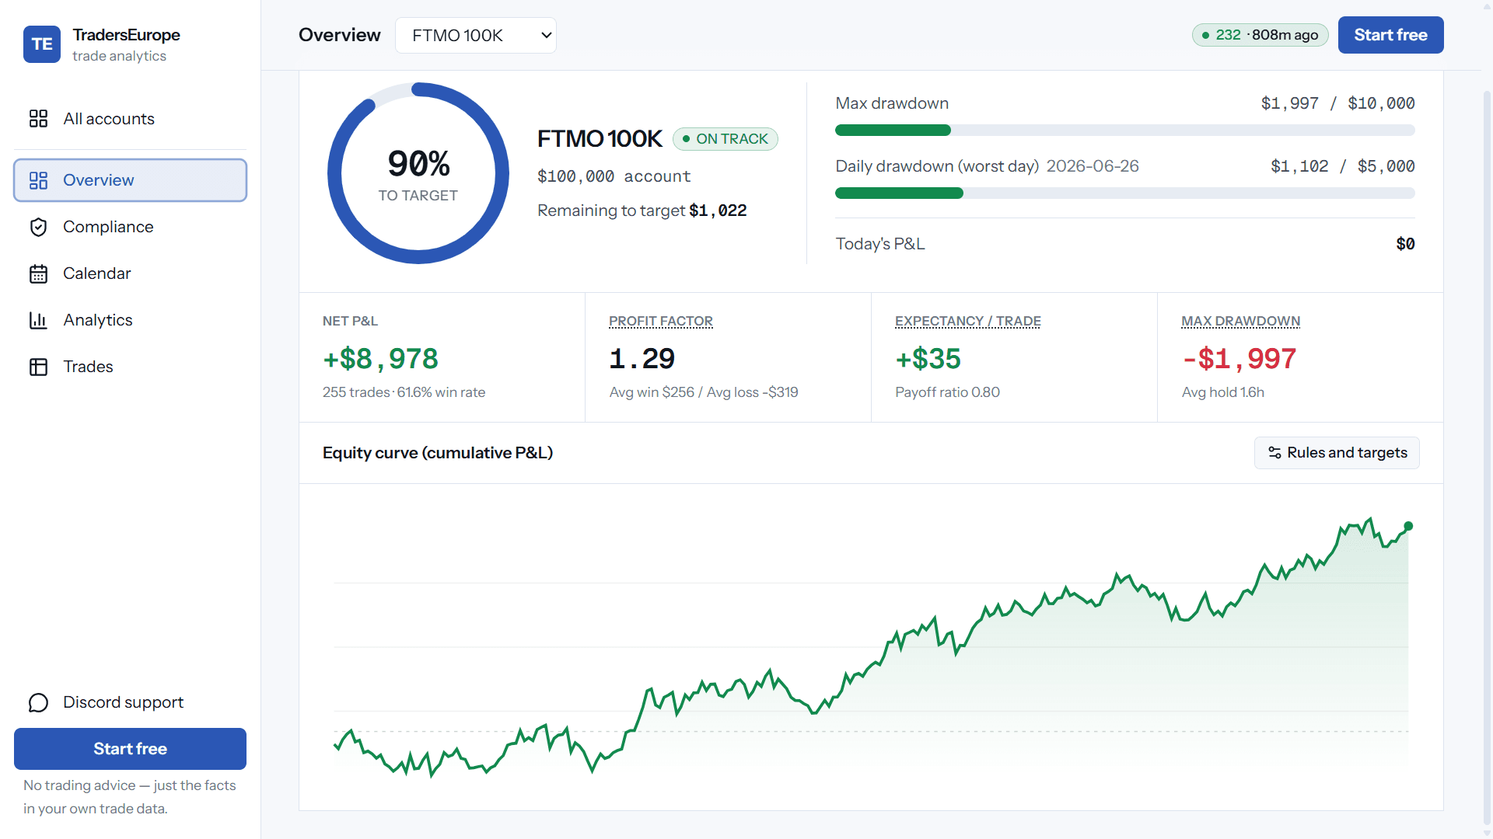
Task: Click the equity curve chart area
Action: [x=871, y=646]
